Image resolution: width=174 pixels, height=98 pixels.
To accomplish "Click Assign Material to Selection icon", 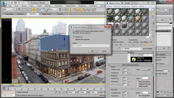I will click(116, 45).
